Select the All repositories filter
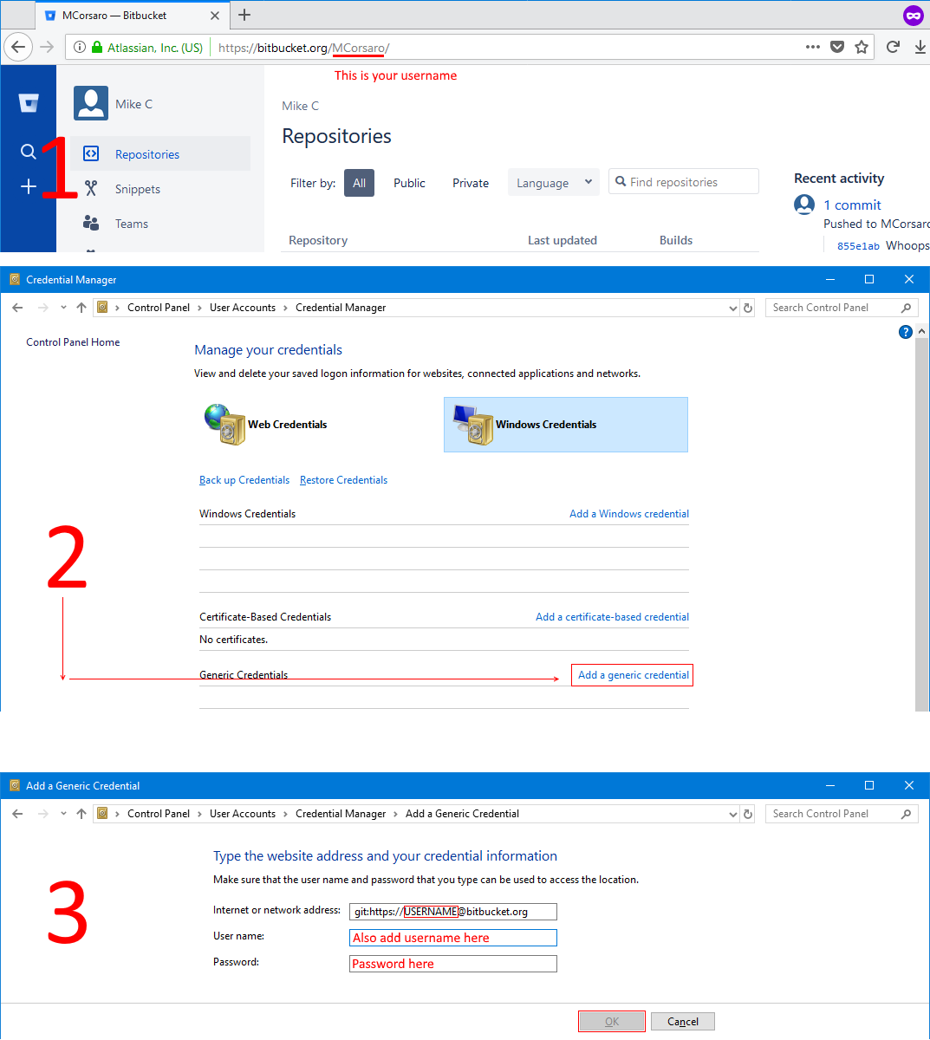This screenshot has height=1040, width=930. 359,183
